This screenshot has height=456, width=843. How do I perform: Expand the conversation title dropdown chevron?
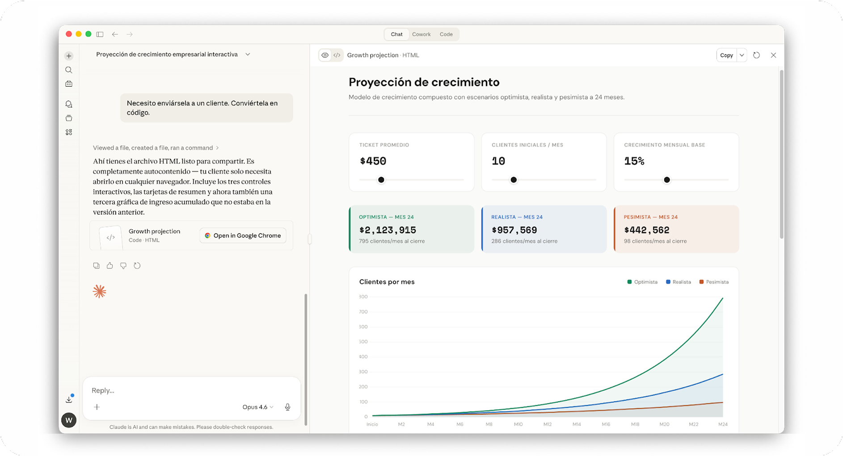click(248, 54)
